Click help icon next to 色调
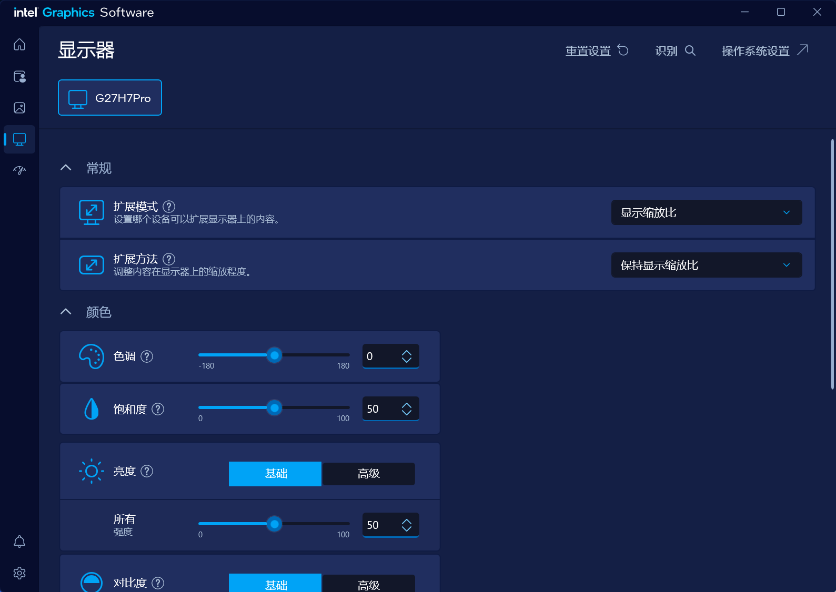This screenshot has height=592, width=836. pyautogui.click(x=147, y=356)
